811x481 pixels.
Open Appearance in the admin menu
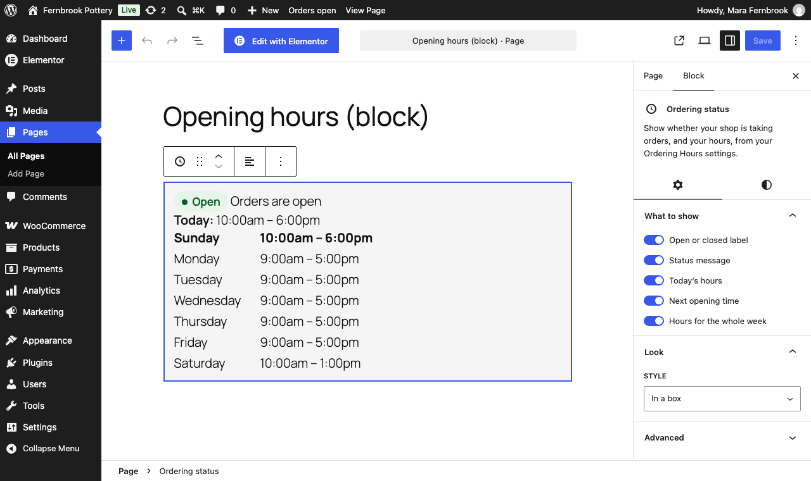coord(51,340)
